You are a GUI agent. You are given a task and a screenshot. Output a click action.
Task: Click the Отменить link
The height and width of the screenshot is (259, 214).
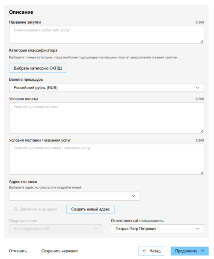click(x=18, y=251)
